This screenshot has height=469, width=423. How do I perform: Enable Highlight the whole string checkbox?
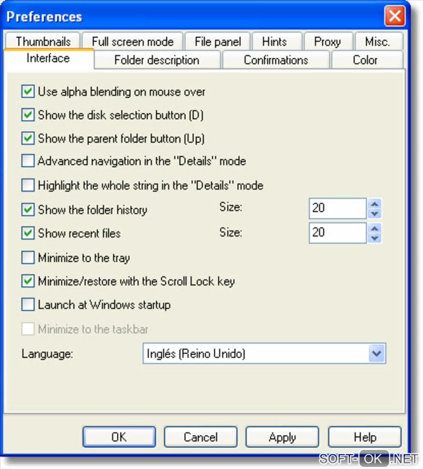click(28, 185)
